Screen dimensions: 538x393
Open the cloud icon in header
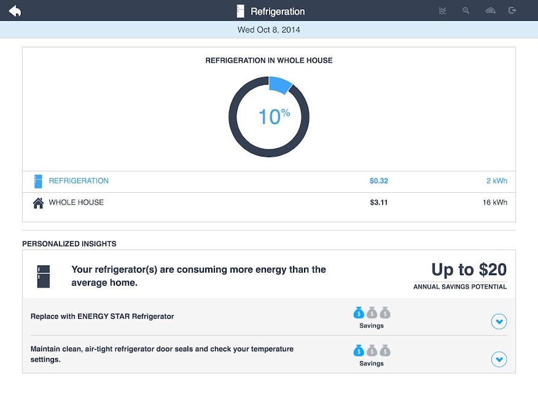(x=490, y=10)
